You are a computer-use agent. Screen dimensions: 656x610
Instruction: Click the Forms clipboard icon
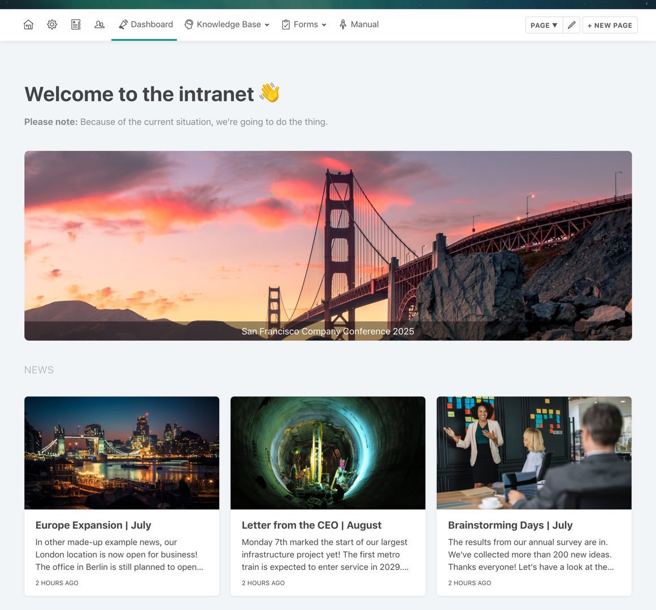pos(286,25)
